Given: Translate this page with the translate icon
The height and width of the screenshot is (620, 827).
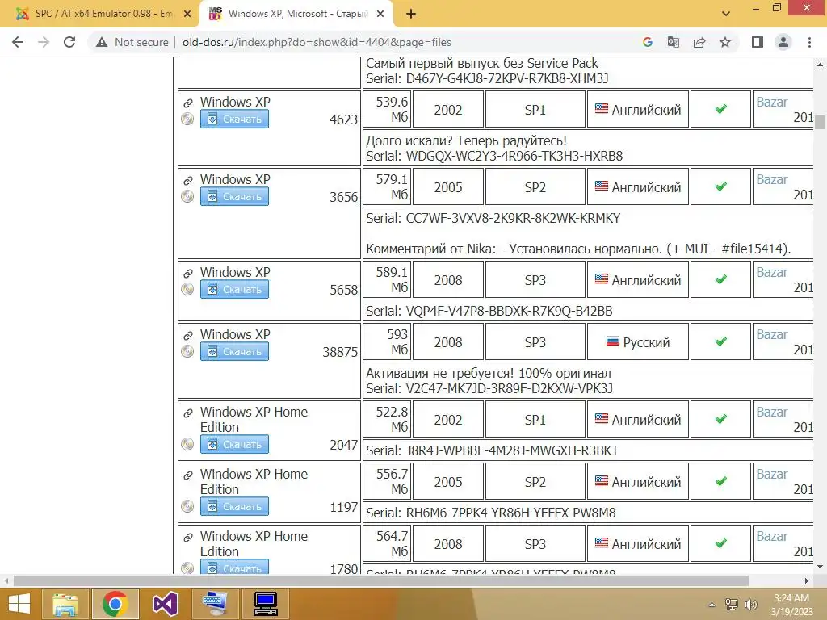Looking at the screenshot, I should click(x=674, y=42).
